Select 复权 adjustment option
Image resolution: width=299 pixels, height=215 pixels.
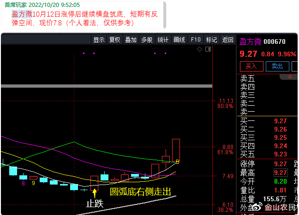click(115, 40)
